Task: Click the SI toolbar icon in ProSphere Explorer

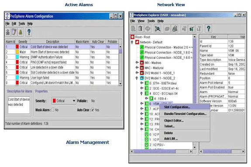Action: pos(192,29)
